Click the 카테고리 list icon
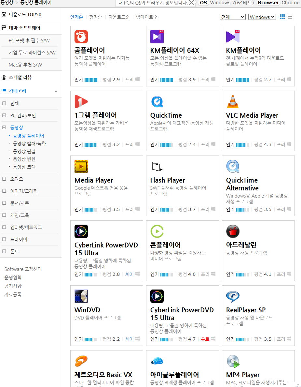301x387 pixels. 4,91
